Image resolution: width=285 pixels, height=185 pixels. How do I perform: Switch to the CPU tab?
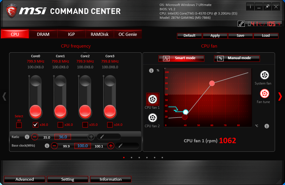(x=15, y=34)
